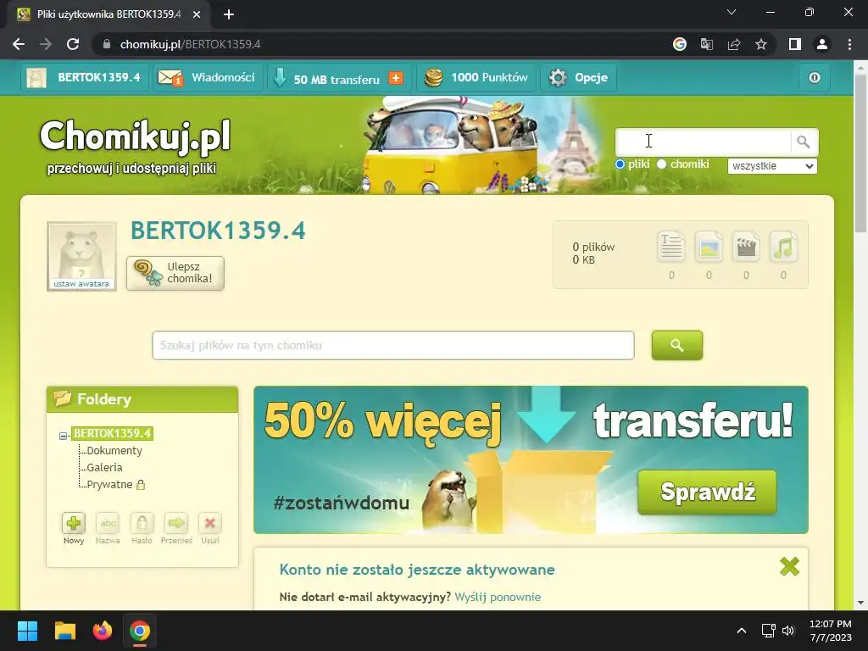Open the Pliki użytkownika browser tab

[x=109, y=14]
